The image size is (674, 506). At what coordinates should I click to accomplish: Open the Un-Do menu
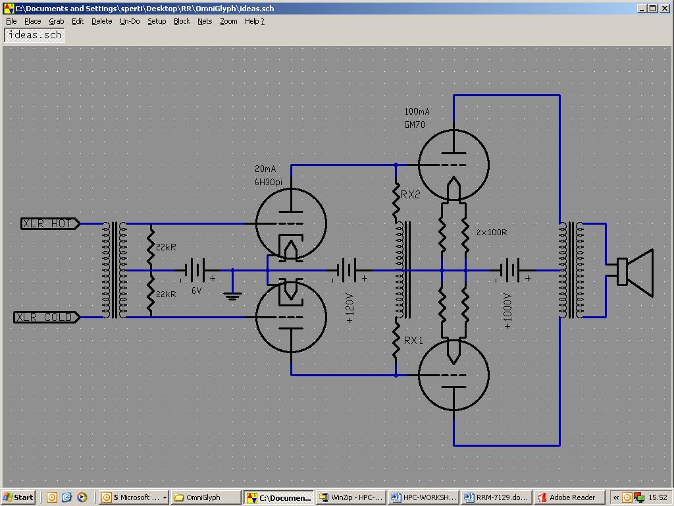coord(130,21)
